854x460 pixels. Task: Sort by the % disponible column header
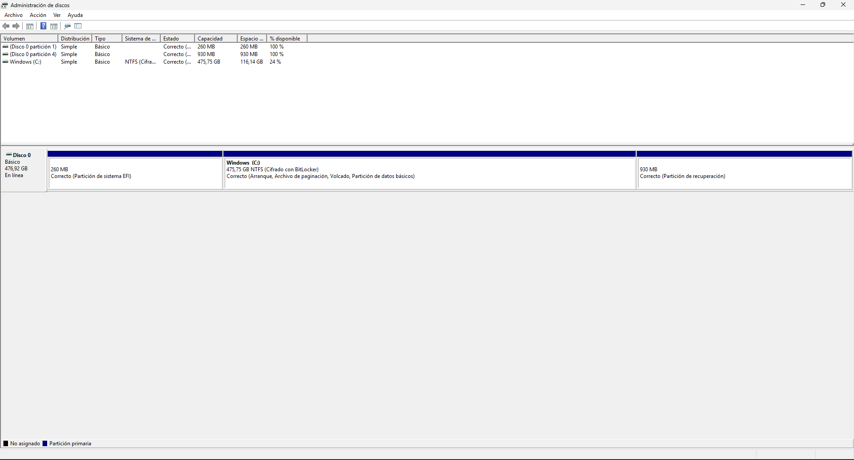287,39
